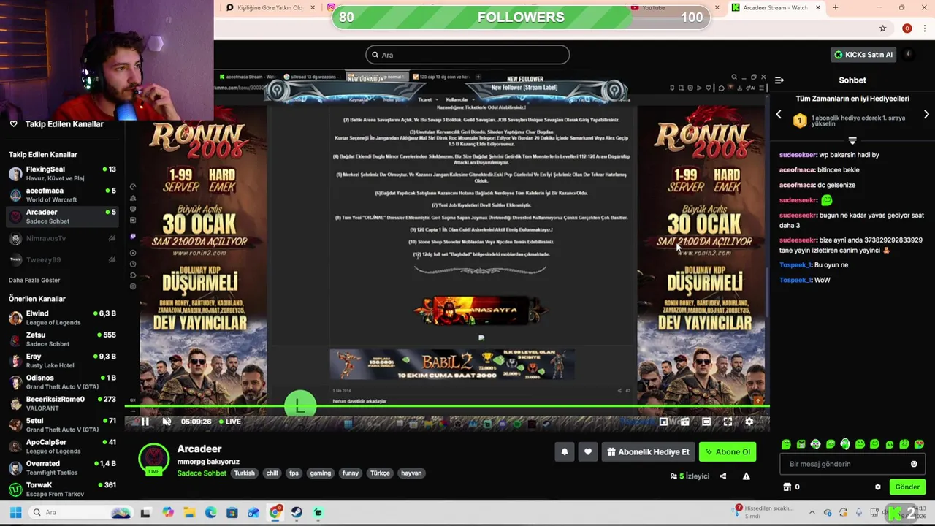This screenshot has width=935, height=526.
Task: Toggle theater mode in the player
Action: (706, 422)
